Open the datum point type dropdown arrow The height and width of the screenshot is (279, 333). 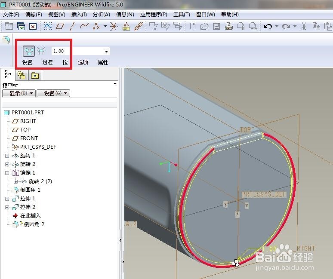pyautogui.click(x=105, y=26)
